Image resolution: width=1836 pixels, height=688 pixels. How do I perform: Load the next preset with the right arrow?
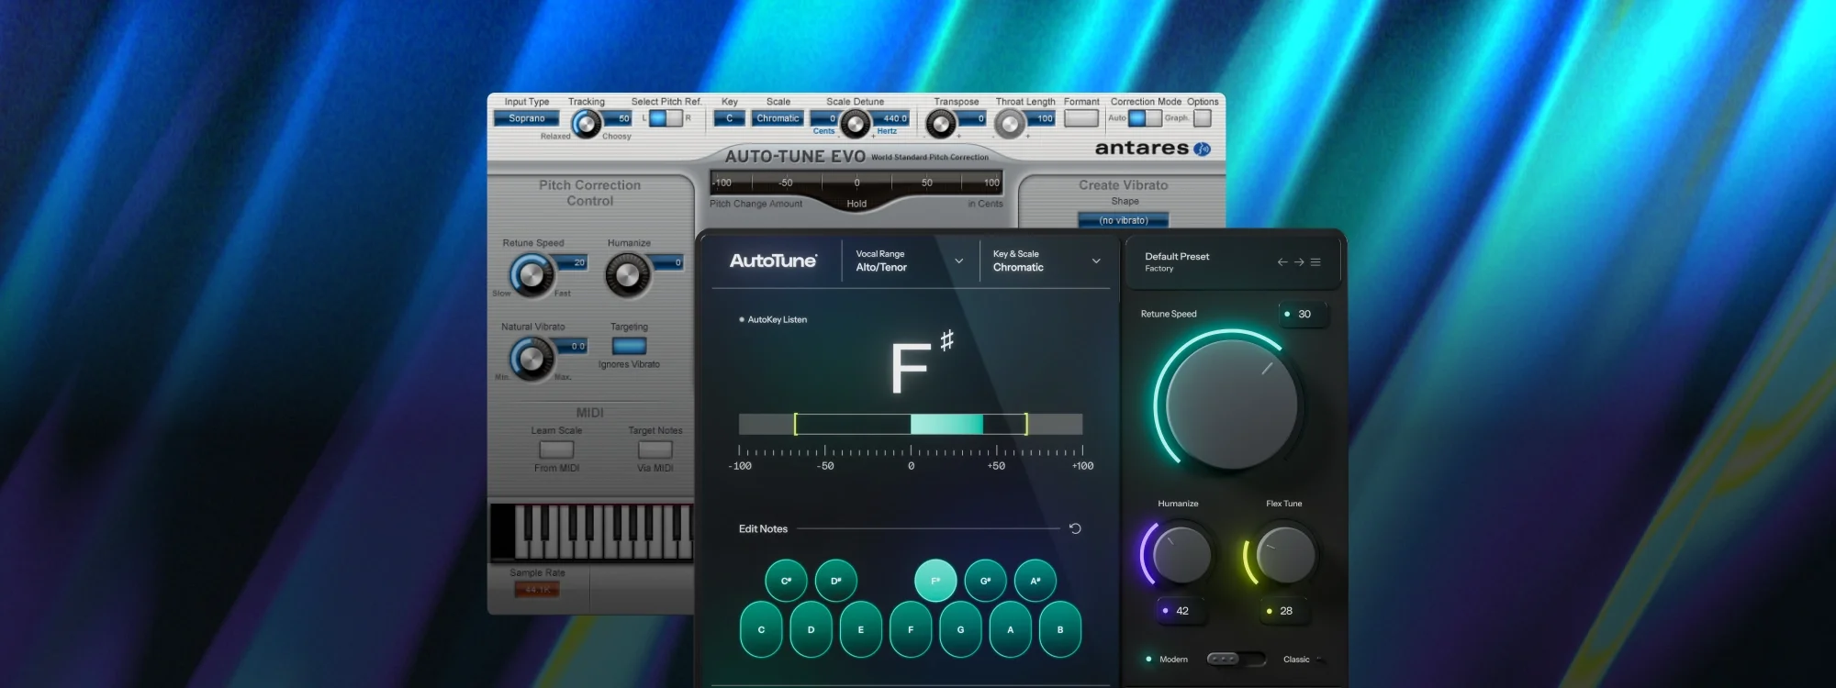(1299, 262)
